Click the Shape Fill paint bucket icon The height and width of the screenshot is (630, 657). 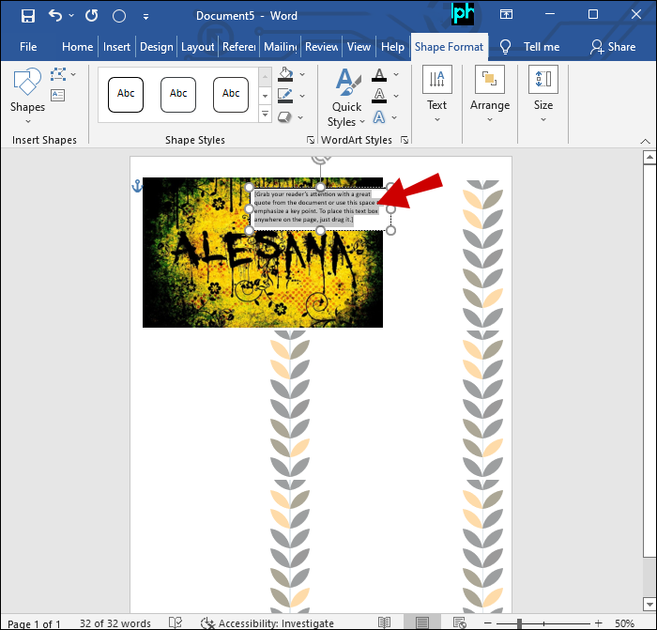(x=285, y=74)
